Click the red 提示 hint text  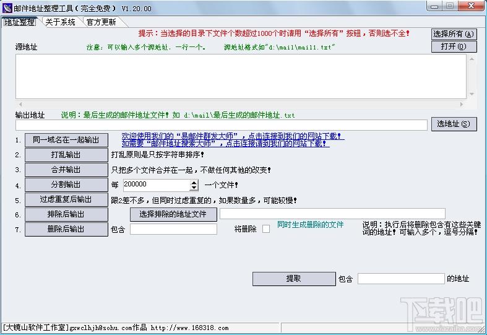[x=274, y=33]
